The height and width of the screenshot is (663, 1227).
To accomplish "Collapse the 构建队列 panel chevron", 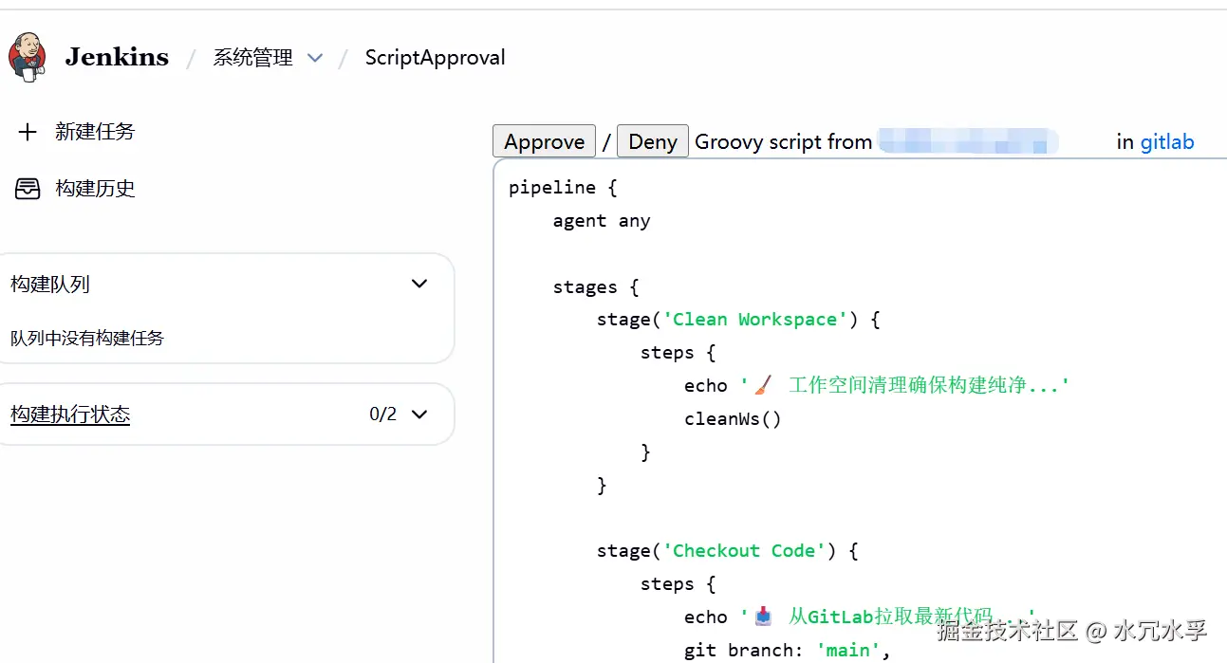I will pyautogui.click(x=419, y=284).
